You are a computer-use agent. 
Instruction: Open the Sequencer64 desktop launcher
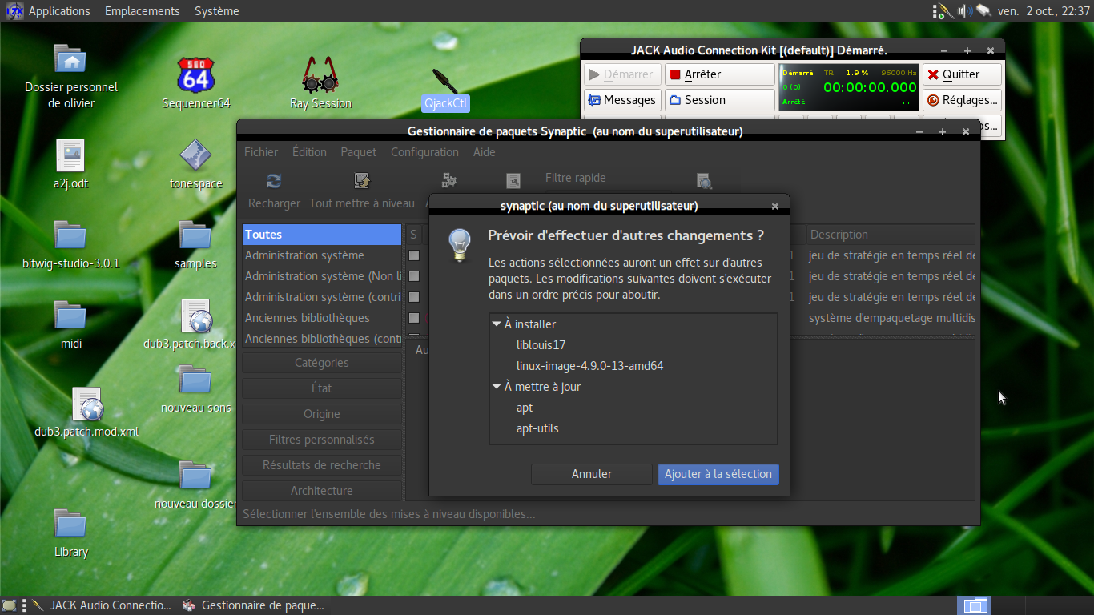[196, 74]
